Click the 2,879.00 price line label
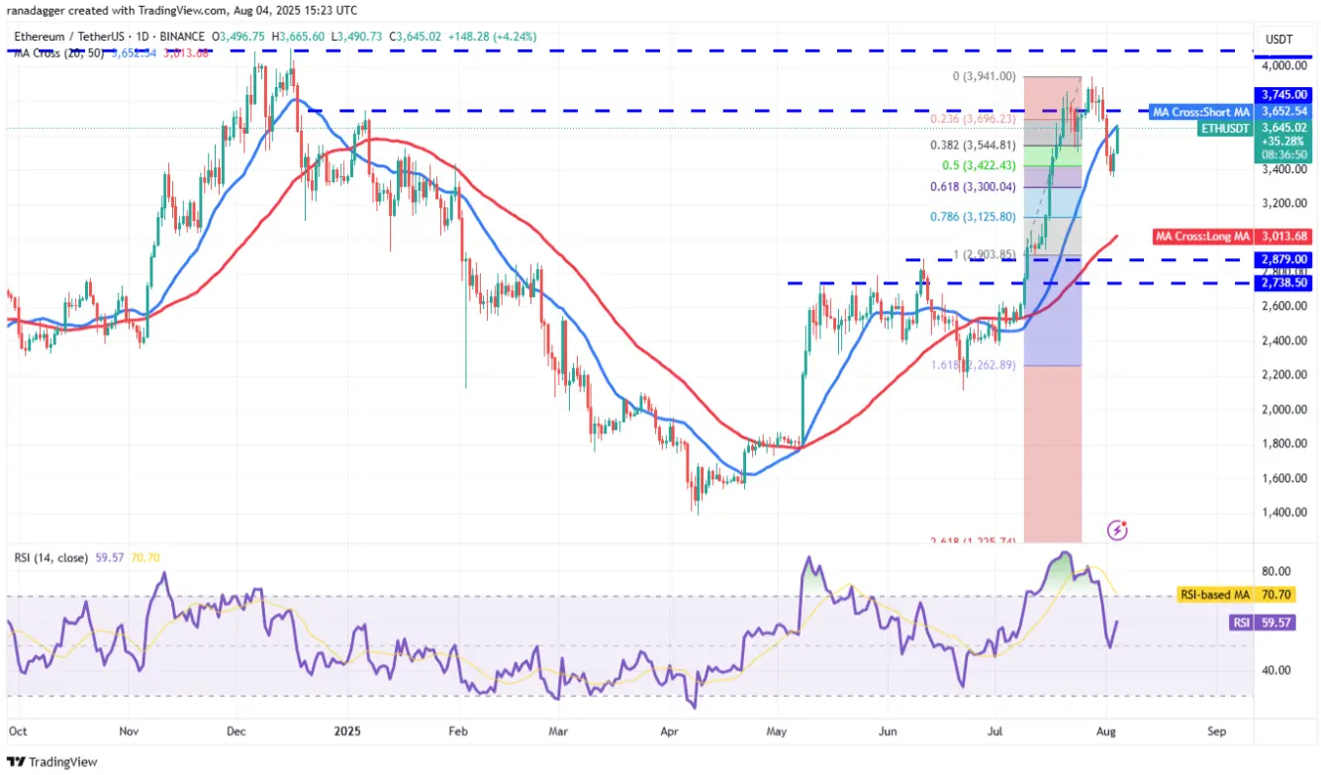Image resolution: width=1321 pixels, height=775 pixels. (1283, 259)
